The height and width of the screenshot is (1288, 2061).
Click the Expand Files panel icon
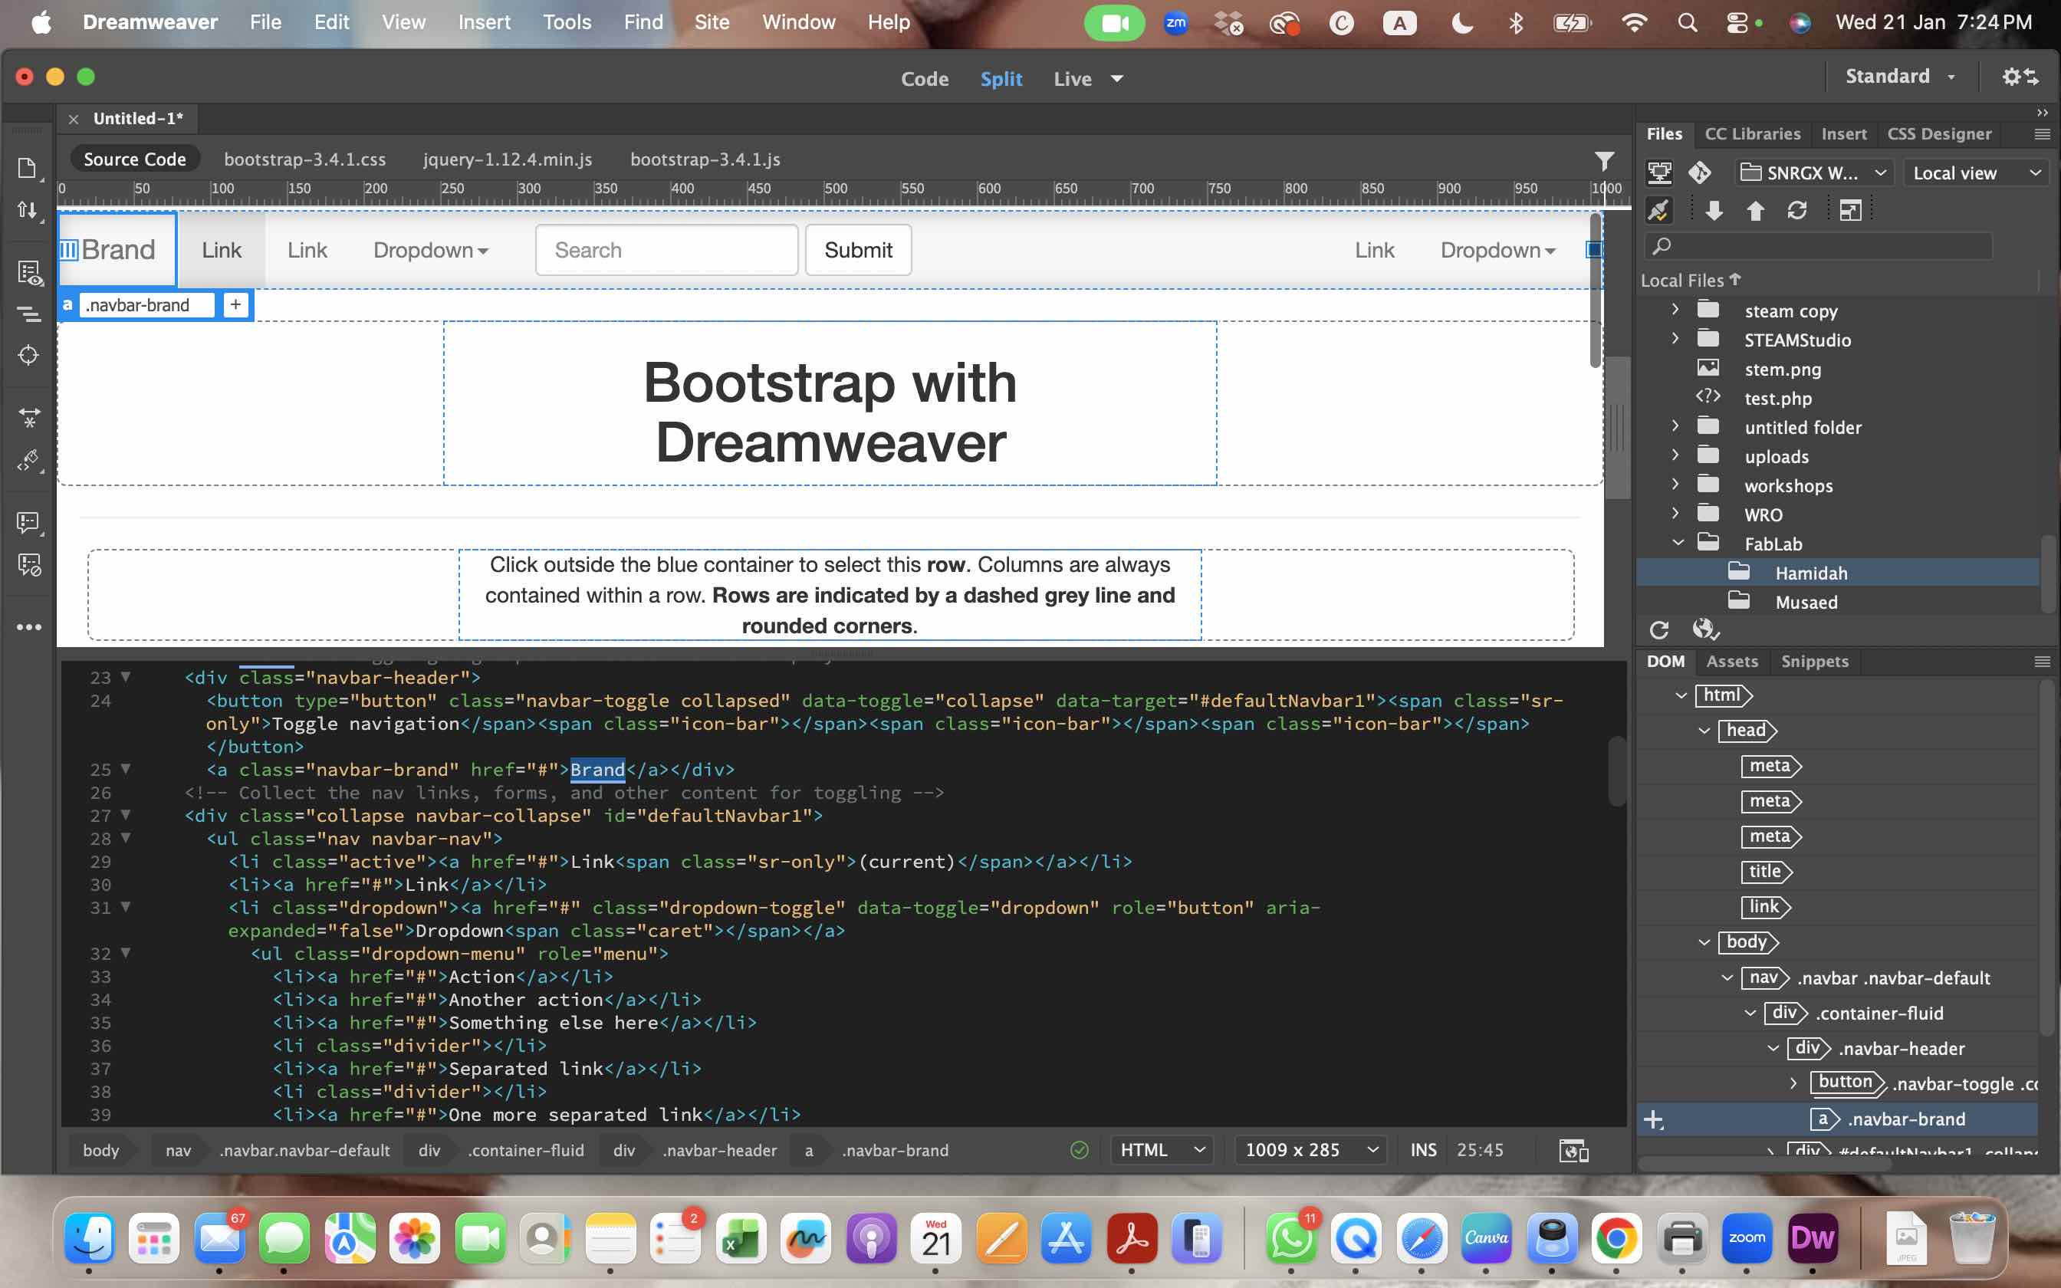(1850, 210)
